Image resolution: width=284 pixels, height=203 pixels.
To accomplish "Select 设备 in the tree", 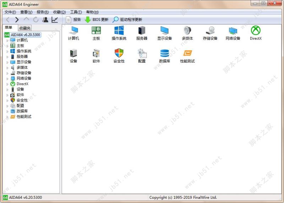I will [x=20, y=89].
